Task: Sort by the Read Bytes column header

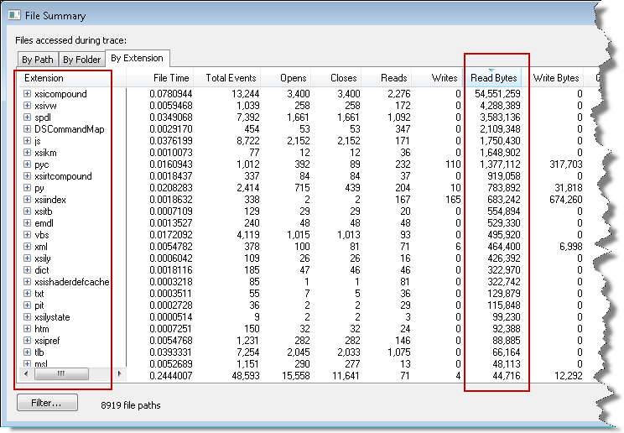Action: pyautogui.click(x=493, y=78)
